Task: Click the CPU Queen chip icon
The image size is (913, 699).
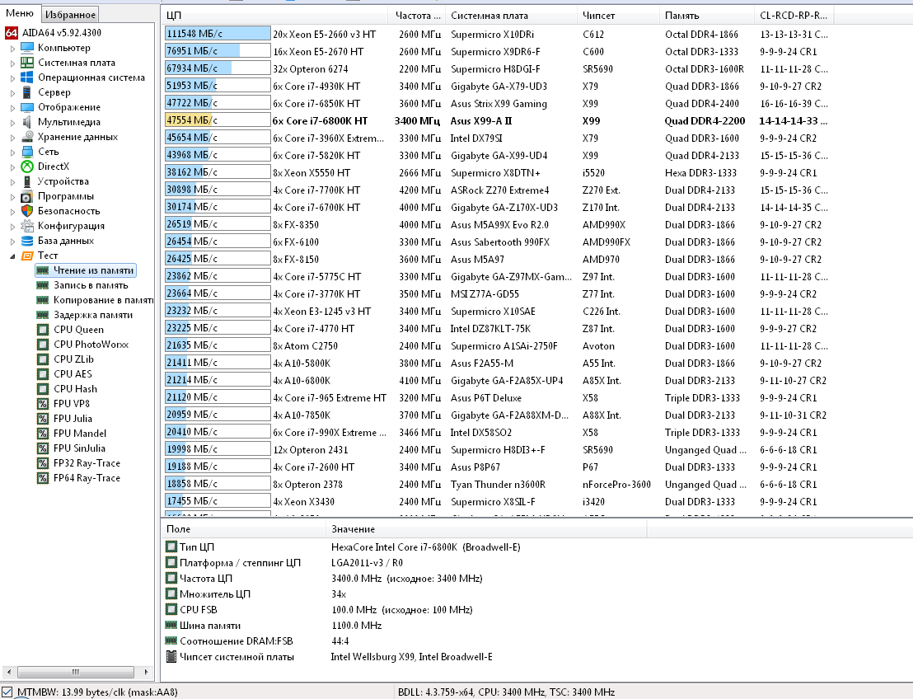Action: [x=43, y=330]
